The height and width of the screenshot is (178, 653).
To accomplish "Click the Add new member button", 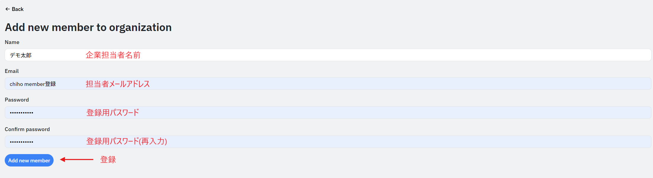I will 29,160.
